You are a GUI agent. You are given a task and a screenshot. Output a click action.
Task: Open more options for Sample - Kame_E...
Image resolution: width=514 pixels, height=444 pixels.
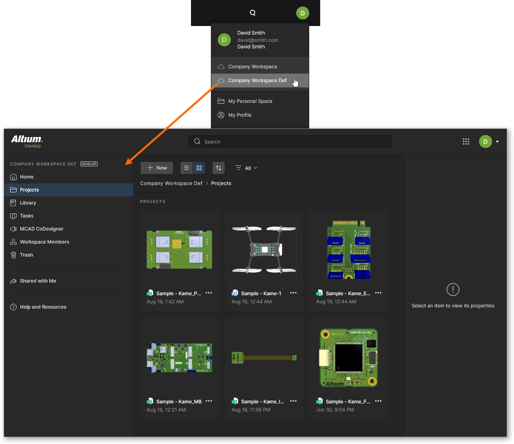click(378, 293)
